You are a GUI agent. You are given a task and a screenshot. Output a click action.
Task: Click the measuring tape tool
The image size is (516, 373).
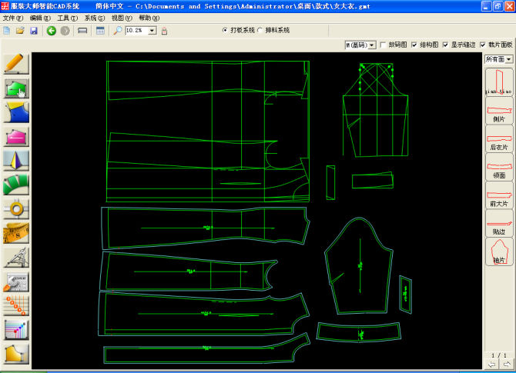coord(16,232)
